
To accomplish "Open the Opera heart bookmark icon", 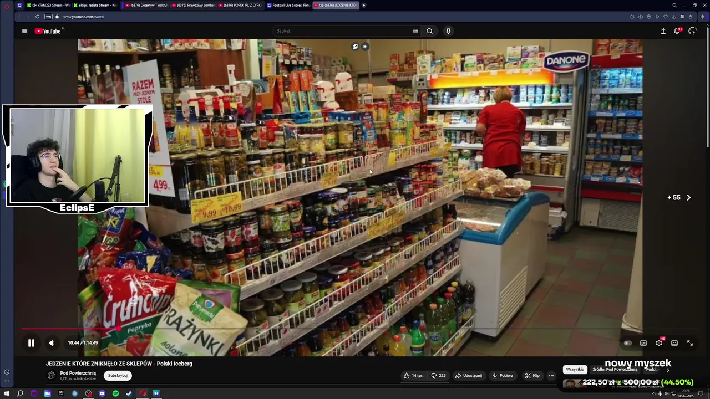I will (x=666, y=17).
